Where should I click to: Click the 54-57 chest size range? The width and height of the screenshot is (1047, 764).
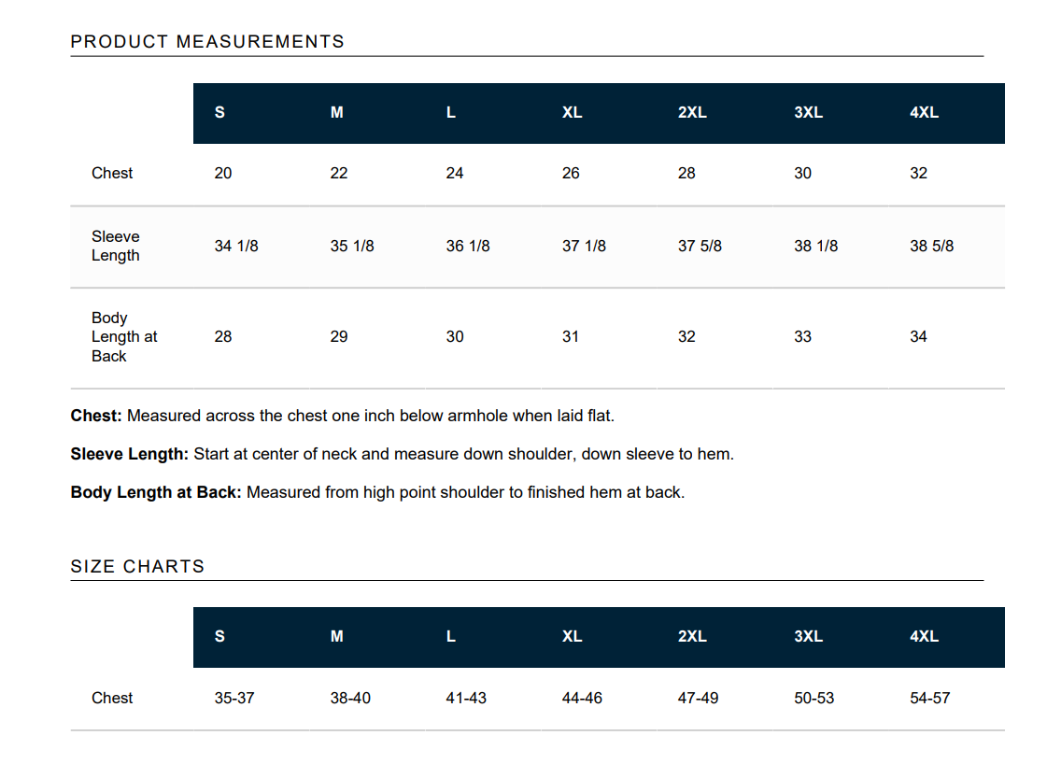click(929, 698)
